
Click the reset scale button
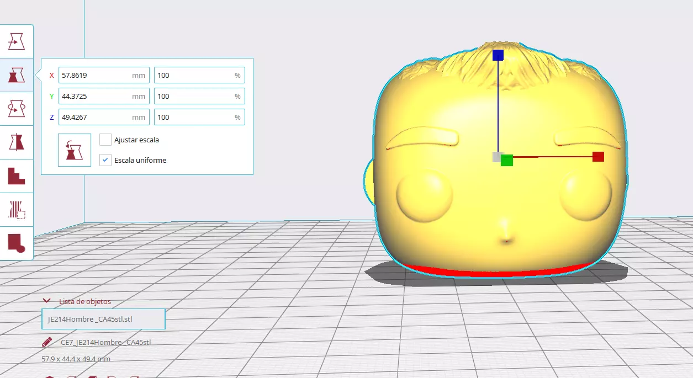[75, 150]
